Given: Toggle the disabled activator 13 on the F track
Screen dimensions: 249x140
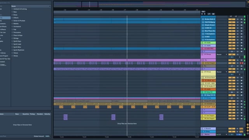Looking at the screenshot, I should [232, 52].
